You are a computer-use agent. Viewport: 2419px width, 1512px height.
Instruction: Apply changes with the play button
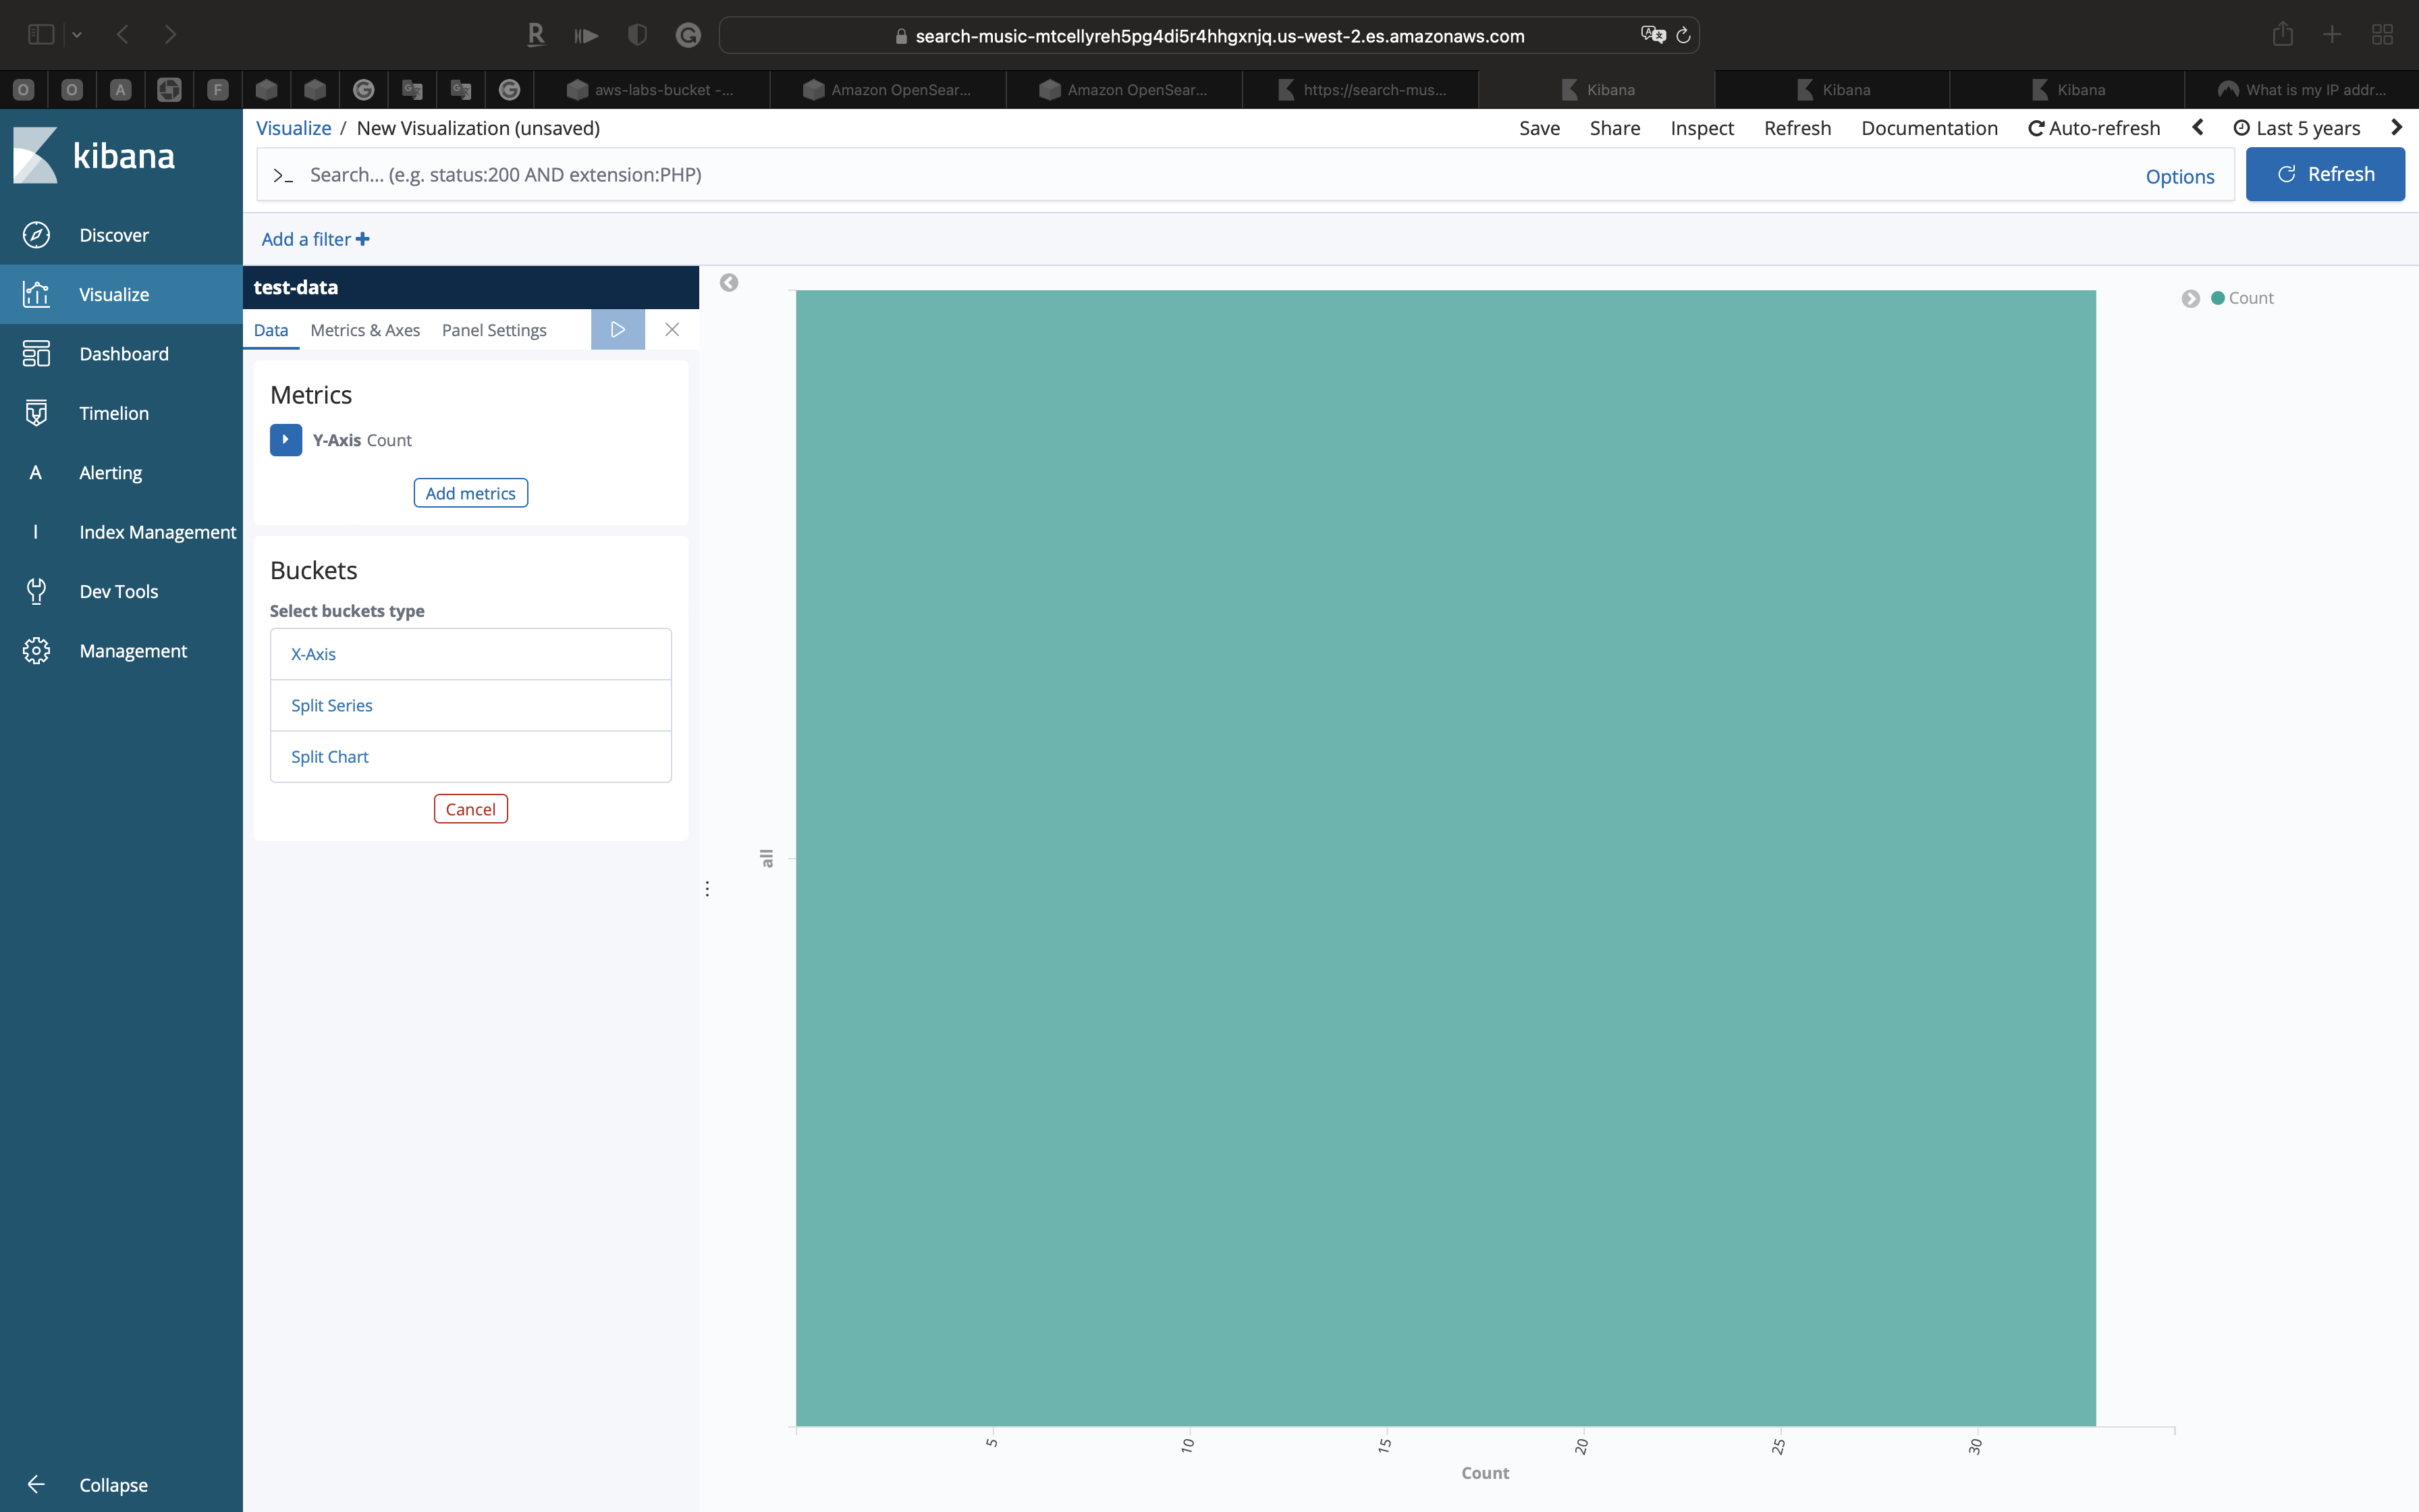click(x=618, y=330)
